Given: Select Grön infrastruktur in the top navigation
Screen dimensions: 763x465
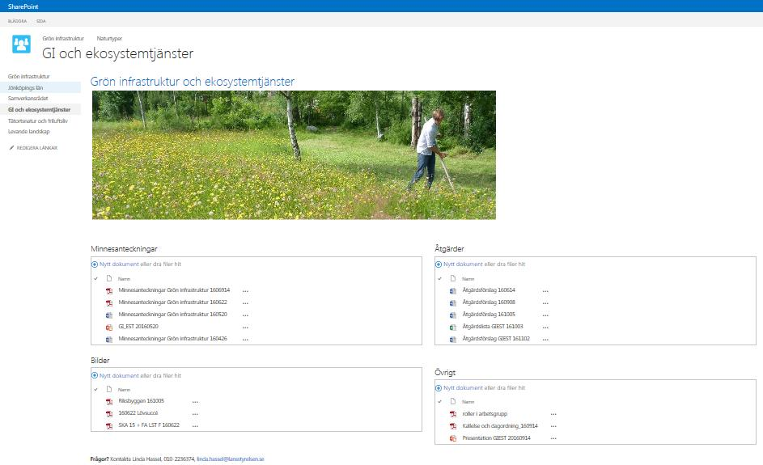Looking at the screenshot, I should pyautogui.click(x=63, y=39).
